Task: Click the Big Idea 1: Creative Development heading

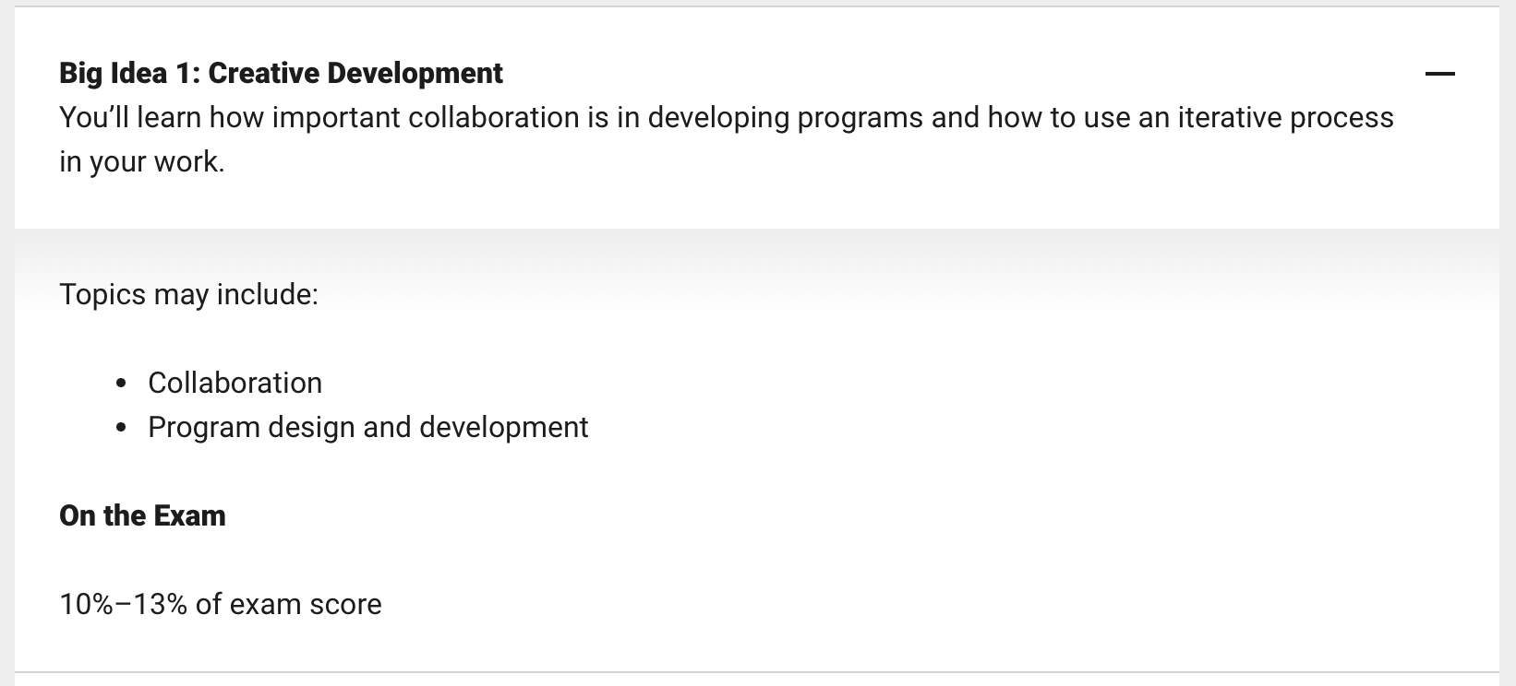Action: point(281,73)
